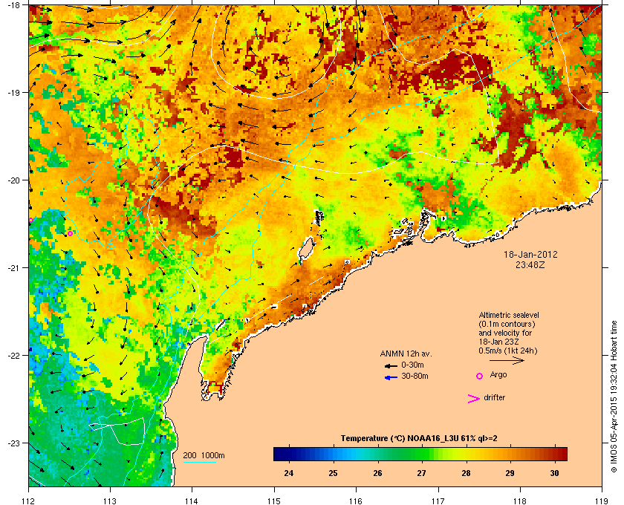
Task: Click the 'ANMN 12h av.' heading
Action: pyautogui.click(x=406, y=353)
